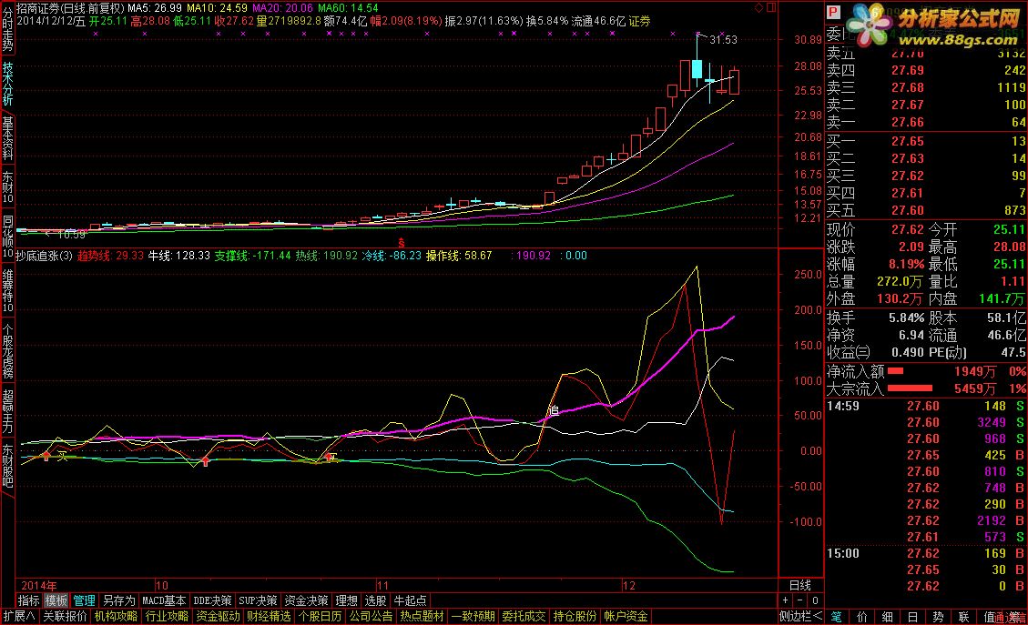
Task: Open the 基本资料 vertical sidebar tab
Action: tap(7, 138)
